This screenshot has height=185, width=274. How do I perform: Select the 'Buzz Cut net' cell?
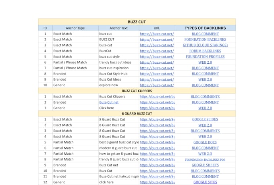(x=118, y=165)
